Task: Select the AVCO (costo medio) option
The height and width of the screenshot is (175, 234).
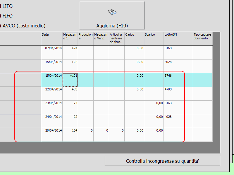Action: [x=23, y=26]
